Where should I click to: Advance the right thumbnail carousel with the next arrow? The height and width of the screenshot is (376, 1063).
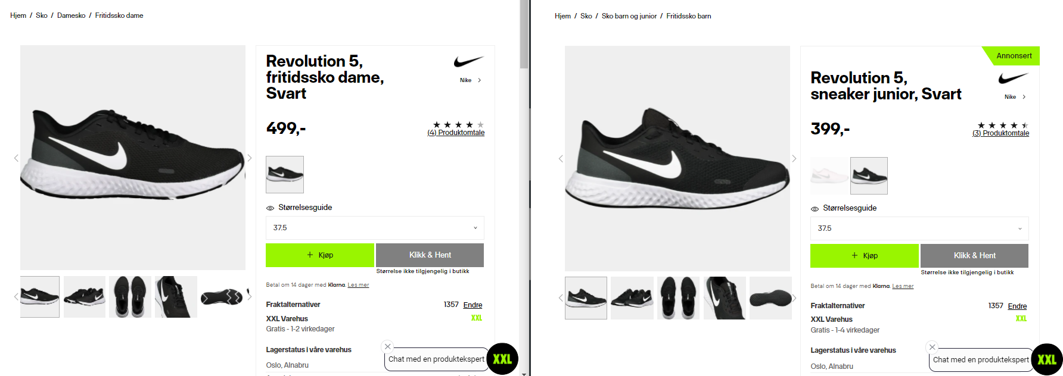tap(794, 298)
